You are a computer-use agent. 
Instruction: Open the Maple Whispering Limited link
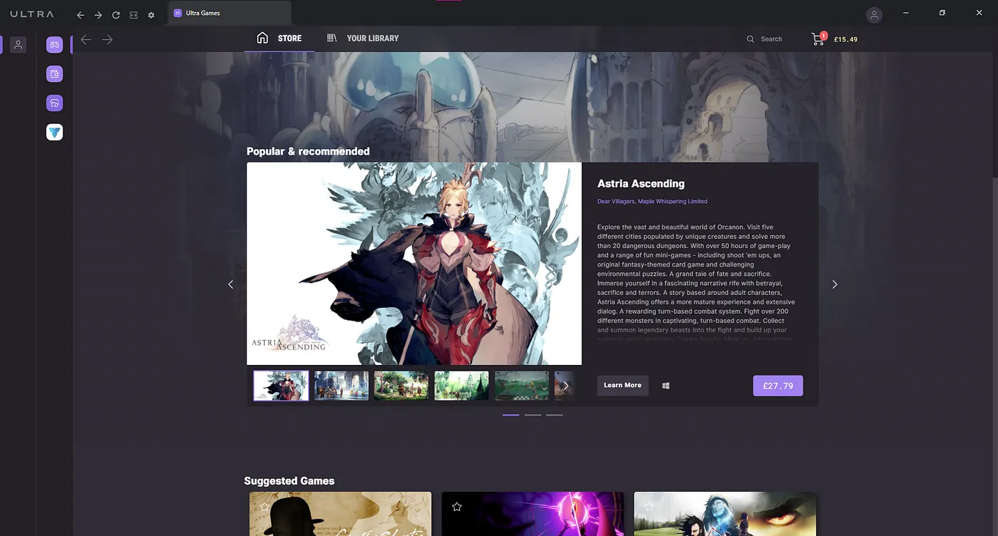[672, 202]
